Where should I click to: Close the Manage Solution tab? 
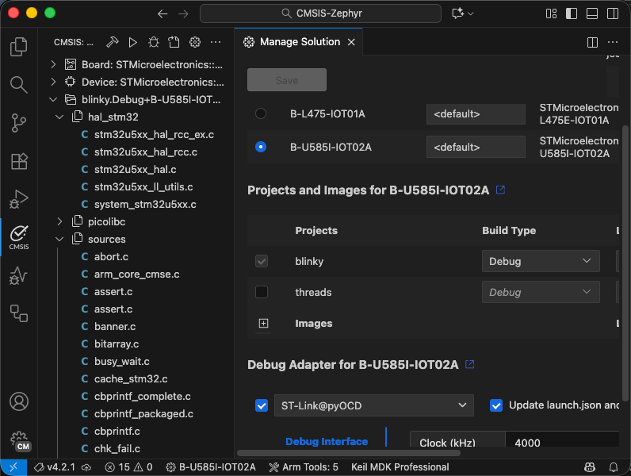click(351, 42)
